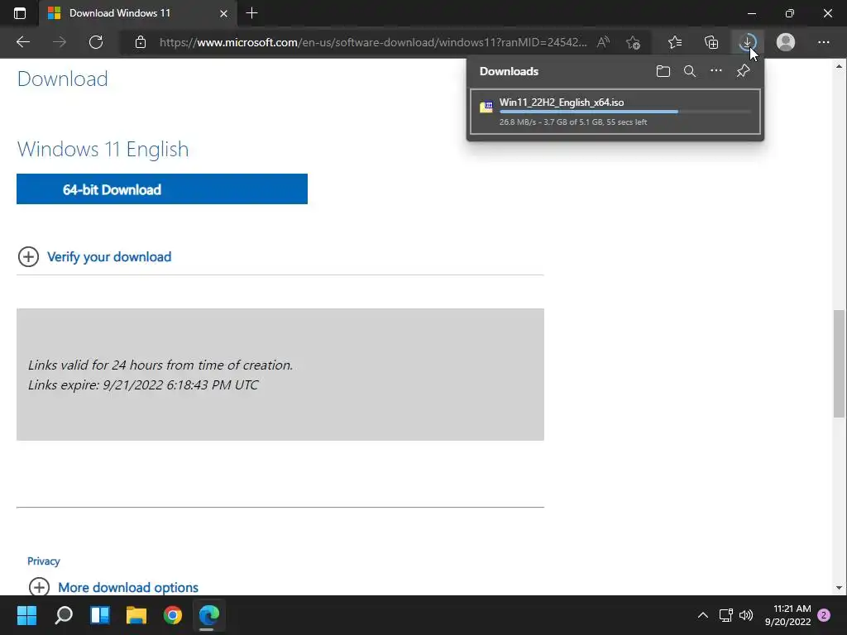The width and height of the screenshot is (847, 635).
Task: Open taskbar Search
Action: 64,615
